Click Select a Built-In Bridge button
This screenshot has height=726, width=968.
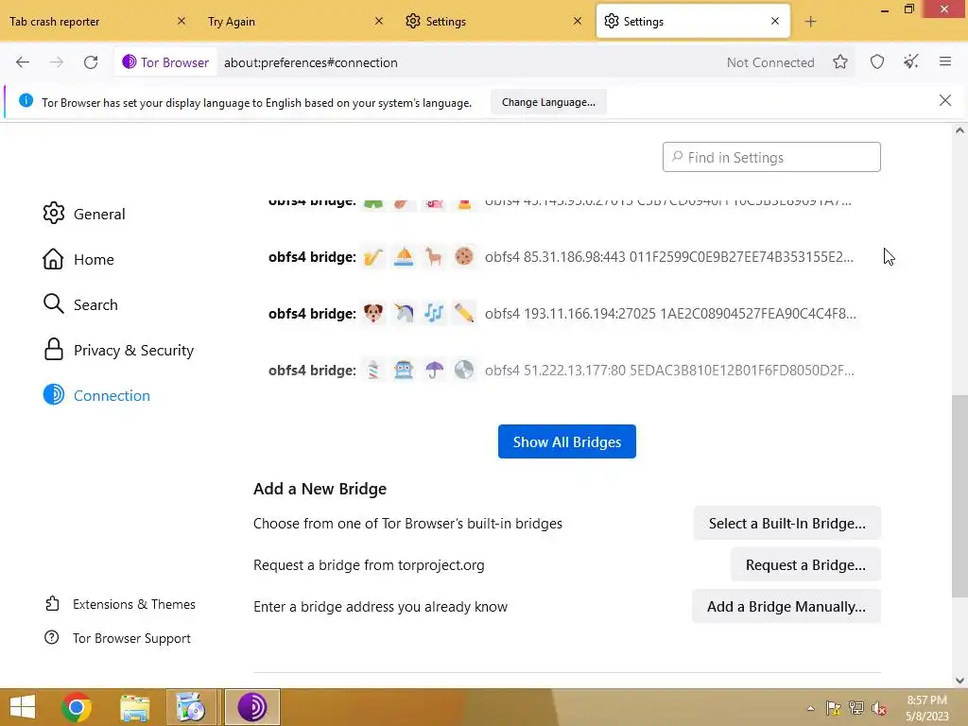tap(787, 524)
